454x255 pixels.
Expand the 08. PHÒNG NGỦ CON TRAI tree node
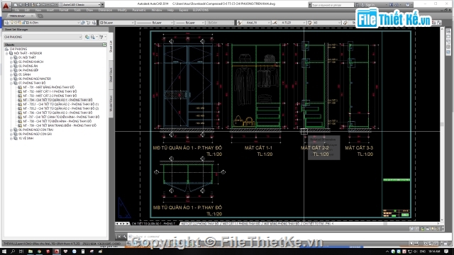11,130
